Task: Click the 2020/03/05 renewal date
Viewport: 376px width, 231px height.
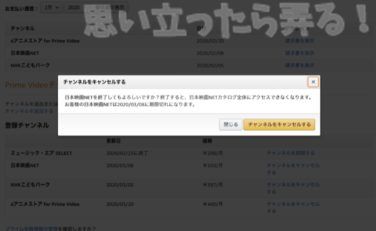Action: [x=120, y=185]
